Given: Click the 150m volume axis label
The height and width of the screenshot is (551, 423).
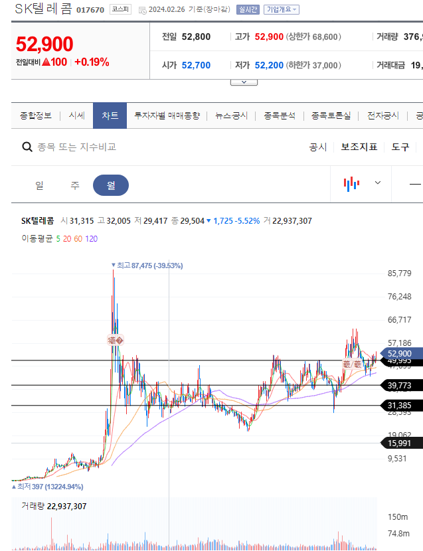Looking at the screenshot, I should (x=398, y=517).
